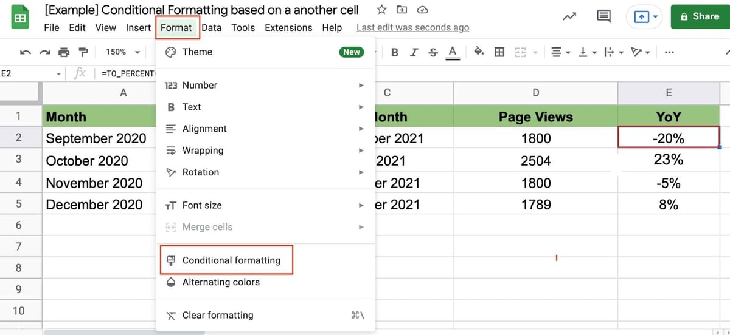Viewport: 730px width, 335px height.
Task: Star this spreadsheet document
Action: [x=381, y=10]
